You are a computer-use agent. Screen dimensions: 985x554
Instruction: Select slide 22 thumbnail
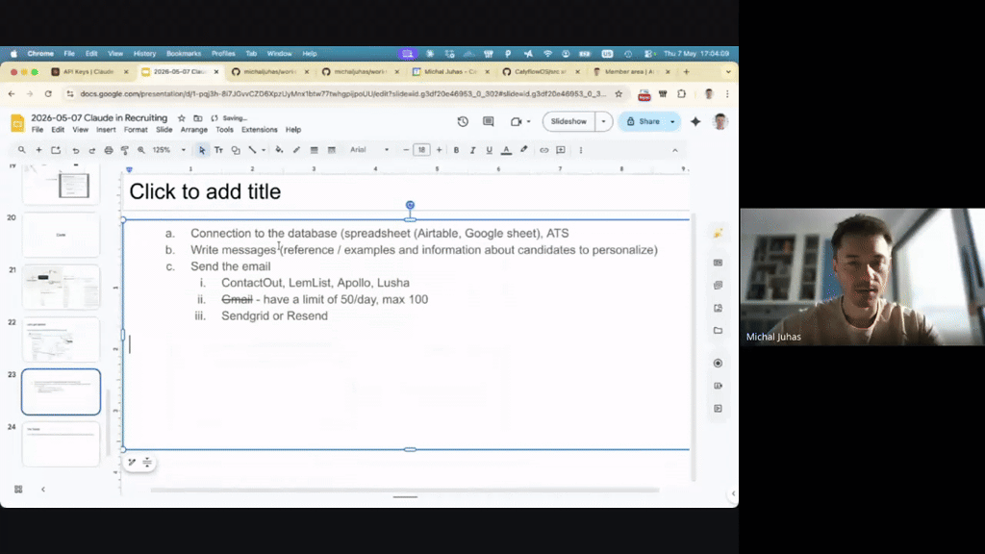click(61, 340)
